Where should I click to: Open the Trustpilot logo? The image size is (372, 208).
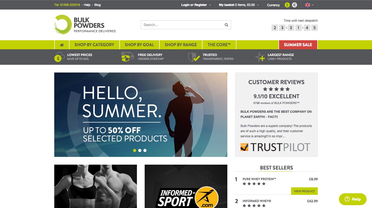click(275, 147)
